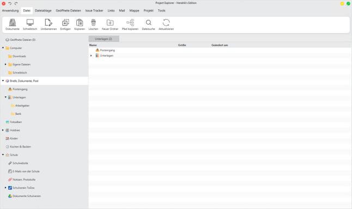This screenshot has width=352, height=209.
Task: Create a folder with Neuer Ordner
Action: [110, 24]
